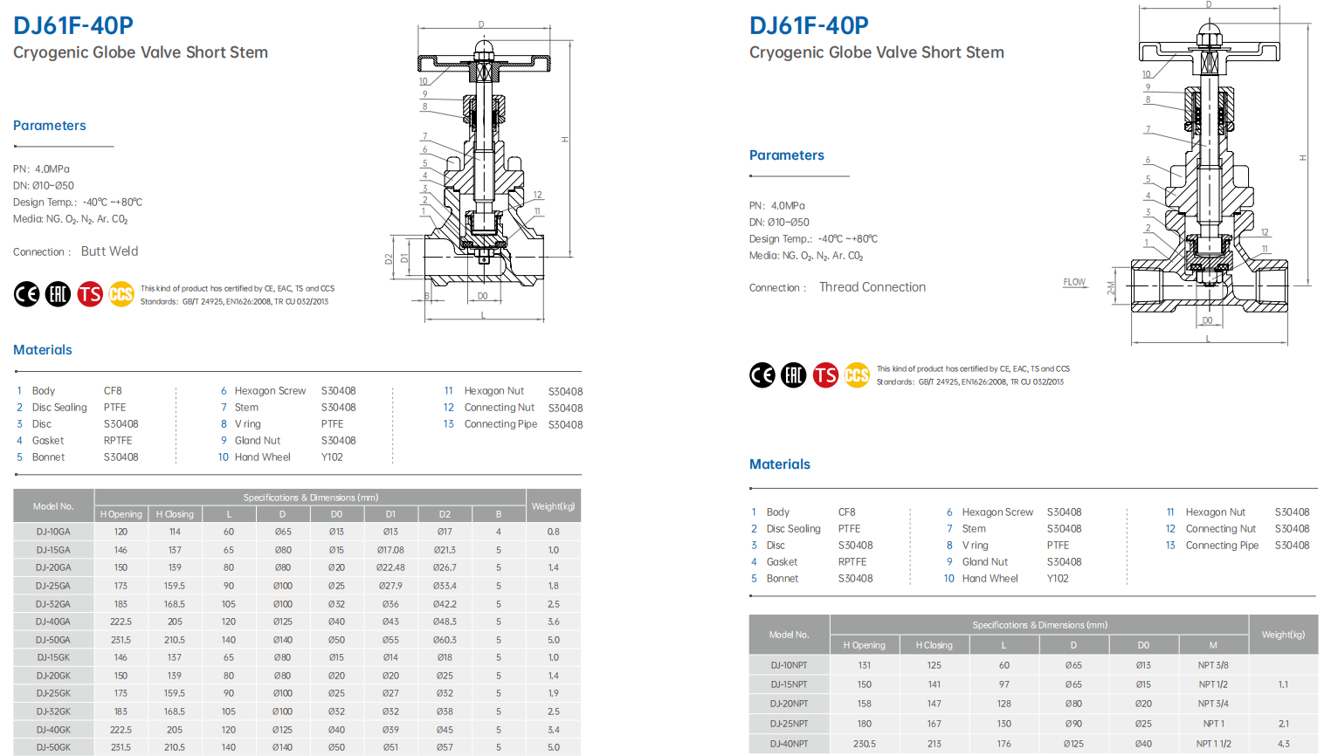
Task: Click the yellow CCS logo on the Thread Connection page
Action: [856, 375]
